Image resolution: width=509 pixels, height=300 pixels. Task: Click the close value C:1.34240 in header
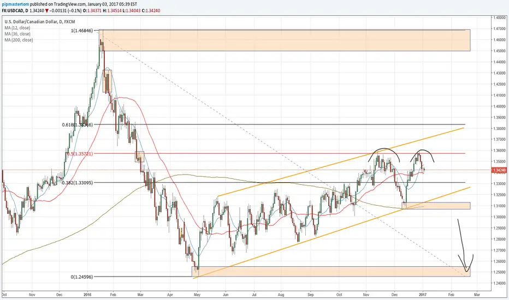(151, 11)
